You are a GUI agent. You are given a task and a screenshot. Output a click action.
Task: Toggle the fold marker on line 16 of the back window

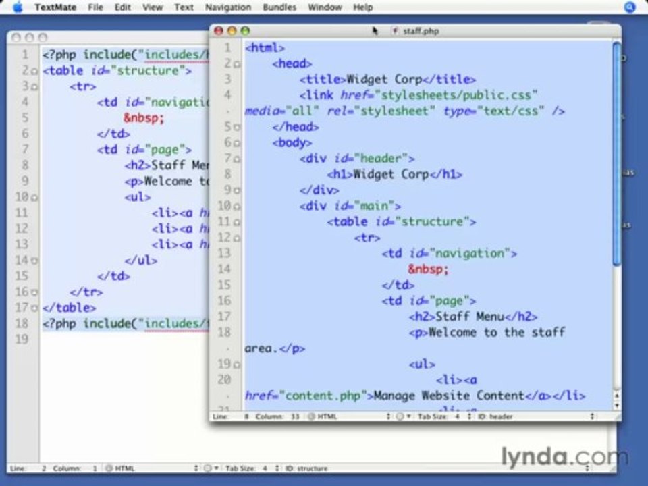[34, 292]
